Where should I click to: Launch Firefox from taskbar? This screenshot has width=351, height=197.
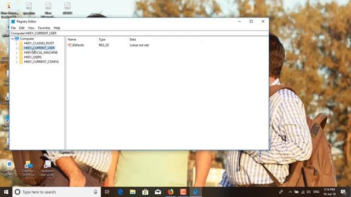coord(171,192)
